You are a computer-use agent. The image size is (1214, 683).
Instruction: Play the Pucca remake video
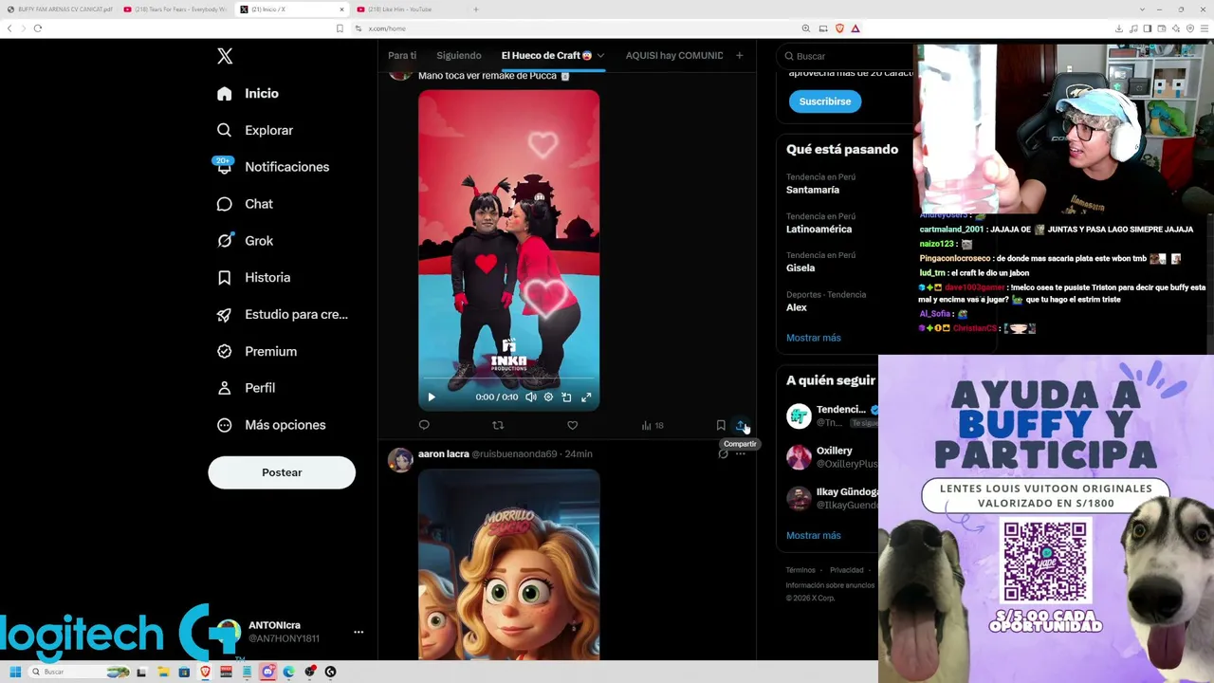click(432, 397)
